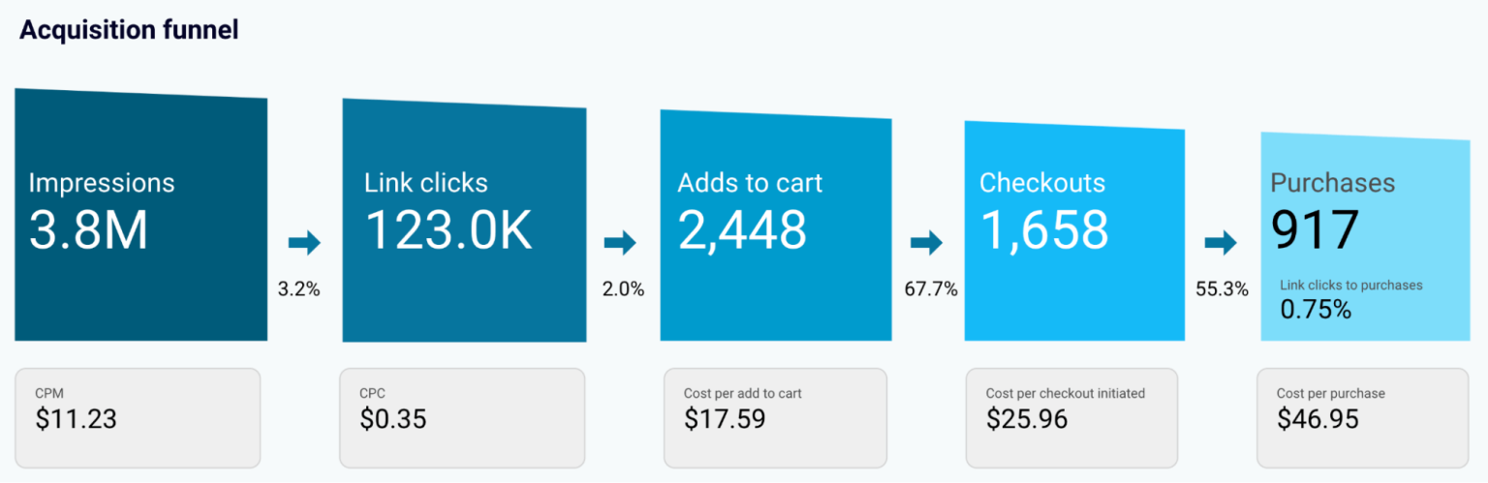Click the 2.0% conversion rate label
This screenshot has width=1488, height=483.
click(623, 289)
